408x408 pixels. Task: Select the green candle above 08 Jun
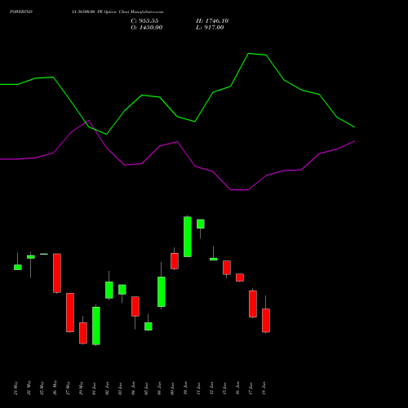pyautogui.click(x=162, y=291)
